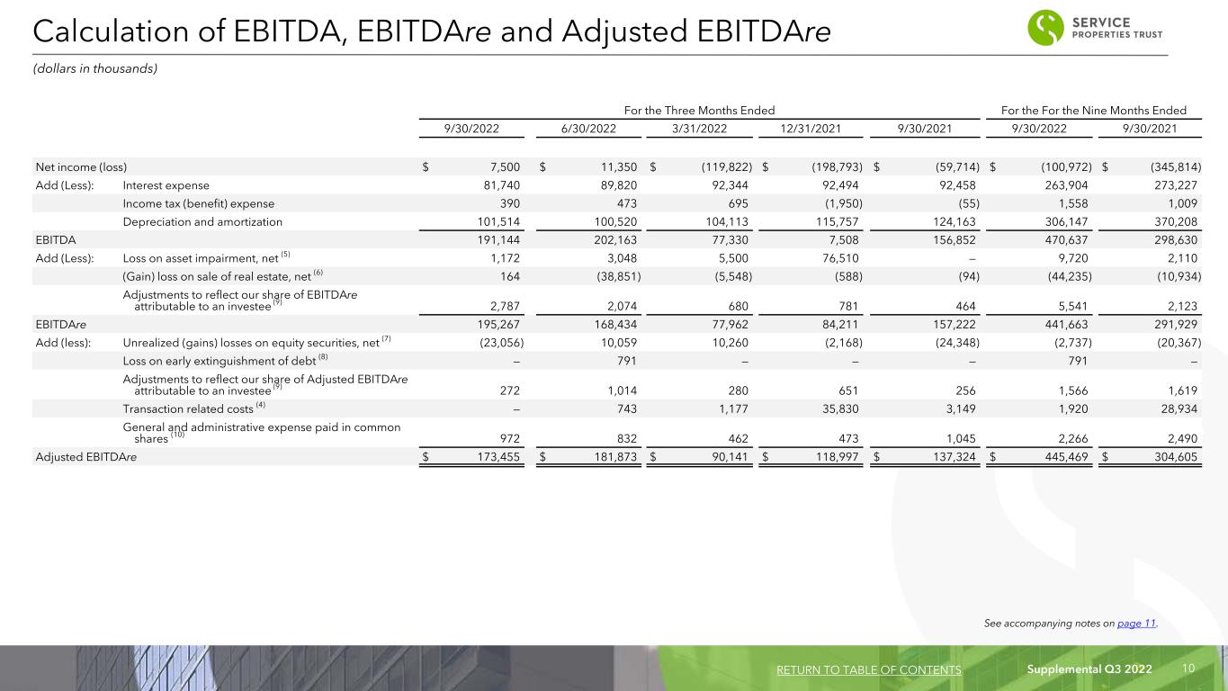Click the 12/31/2021 column header
The image size is (1228, 691).
[x=811, y=129]
